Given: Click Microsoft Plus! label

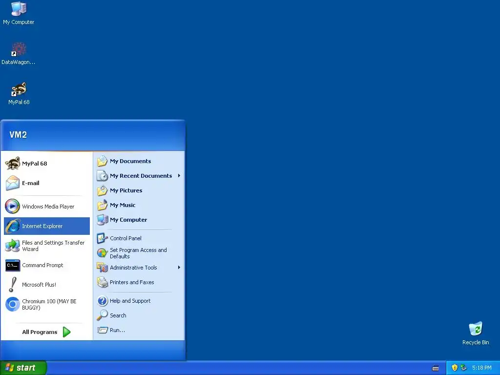Looking at the screenshot, I should click(39, 285).
